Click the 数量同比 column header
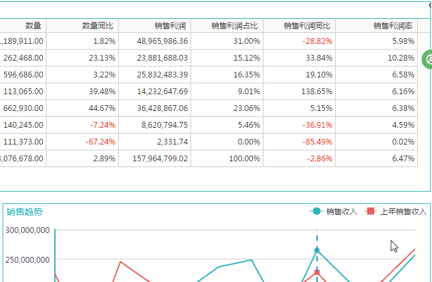This screenshot has width=432, height=282. pyautogui.click(x=98, y=26)
